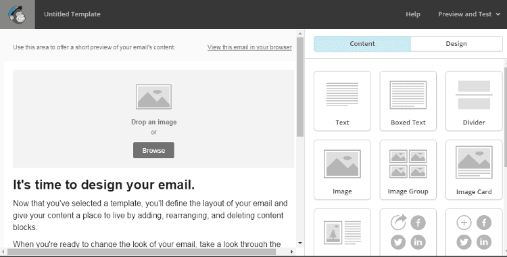Click the 'Drop an image' label
The height and width of the screenshot is (257, 507).
pos(154,122)
